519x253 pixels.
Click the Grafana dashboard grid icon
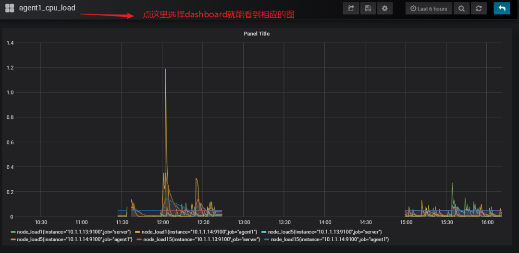(10, 8)
